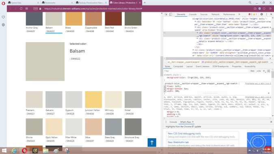Reload the current page
The image size is (274, 154).
click(21, 9)
